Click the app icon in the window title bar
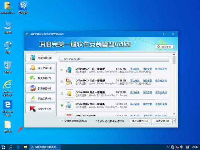 [x=27, y=34]
